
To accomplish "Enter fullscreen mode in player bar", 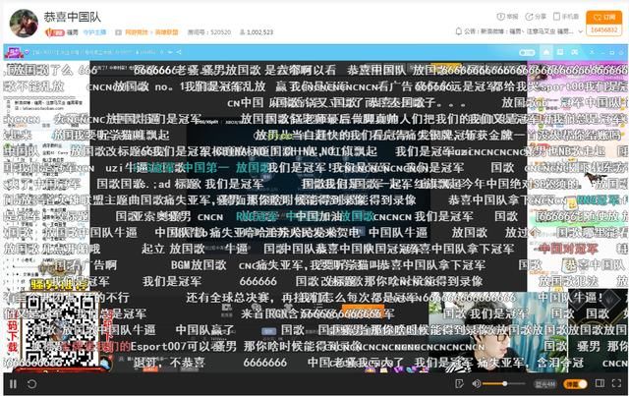I will click(617, 383).
